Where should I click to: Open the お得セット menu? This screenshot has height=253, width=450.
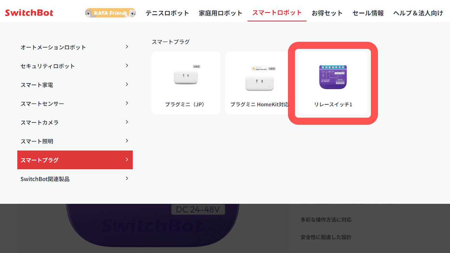pos(327,13)
